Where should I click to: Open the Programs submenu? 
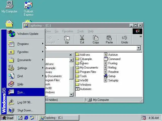26,44
